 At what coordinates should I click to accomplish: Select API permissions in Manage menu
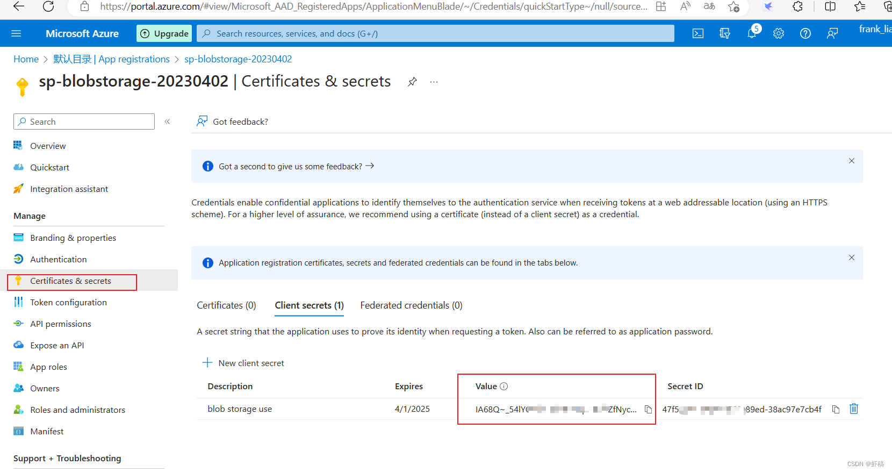pyautogui.click(x=61, y=324)
